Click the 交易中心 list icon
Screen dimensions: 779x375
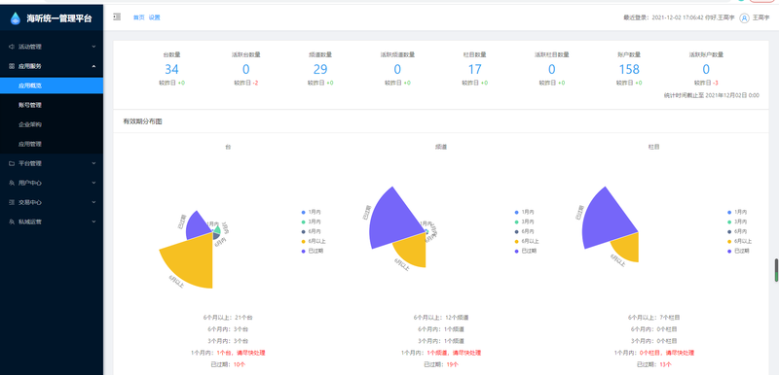pos(12,202)
